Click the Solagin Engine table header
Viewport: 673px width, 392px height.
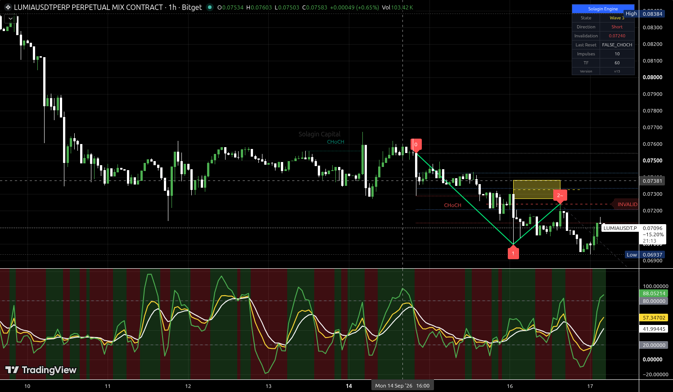pos(603,9)
